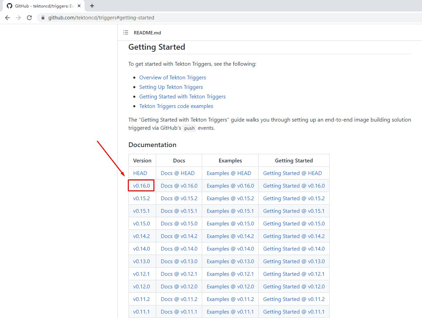
Task: Open Docs @ v0.12.1 link
Action: click(x=179, y=274)
